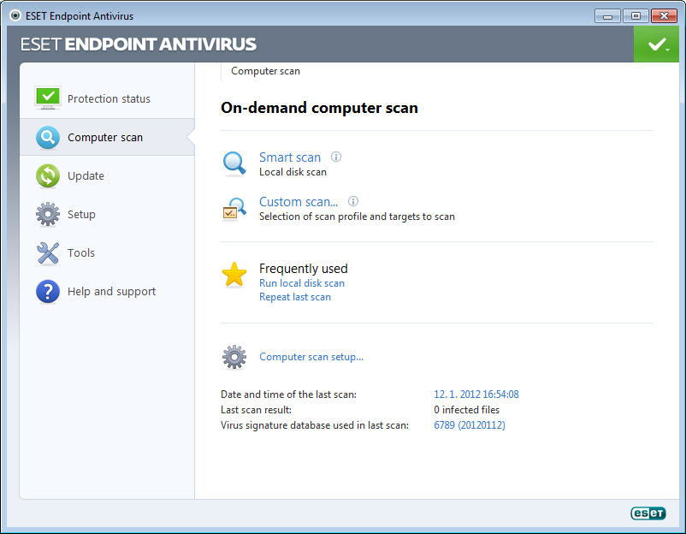
Task: Open the last scan date 12. 1. 2012 link
Action: click(476, 395)
